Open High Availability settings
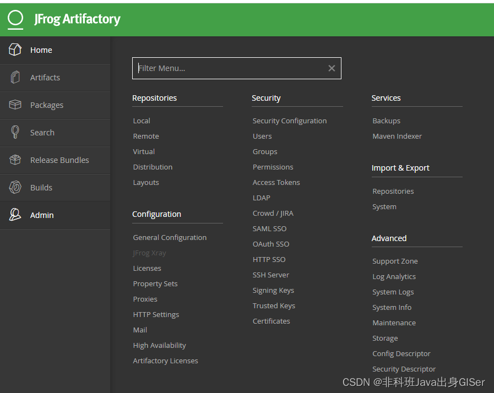 (159, 346)
